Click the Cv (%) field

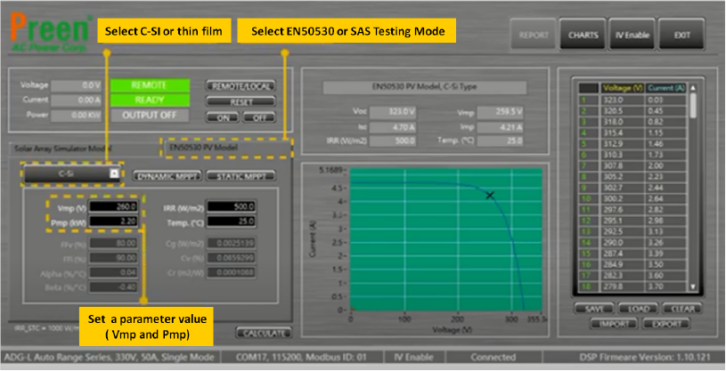click(231, 258)
